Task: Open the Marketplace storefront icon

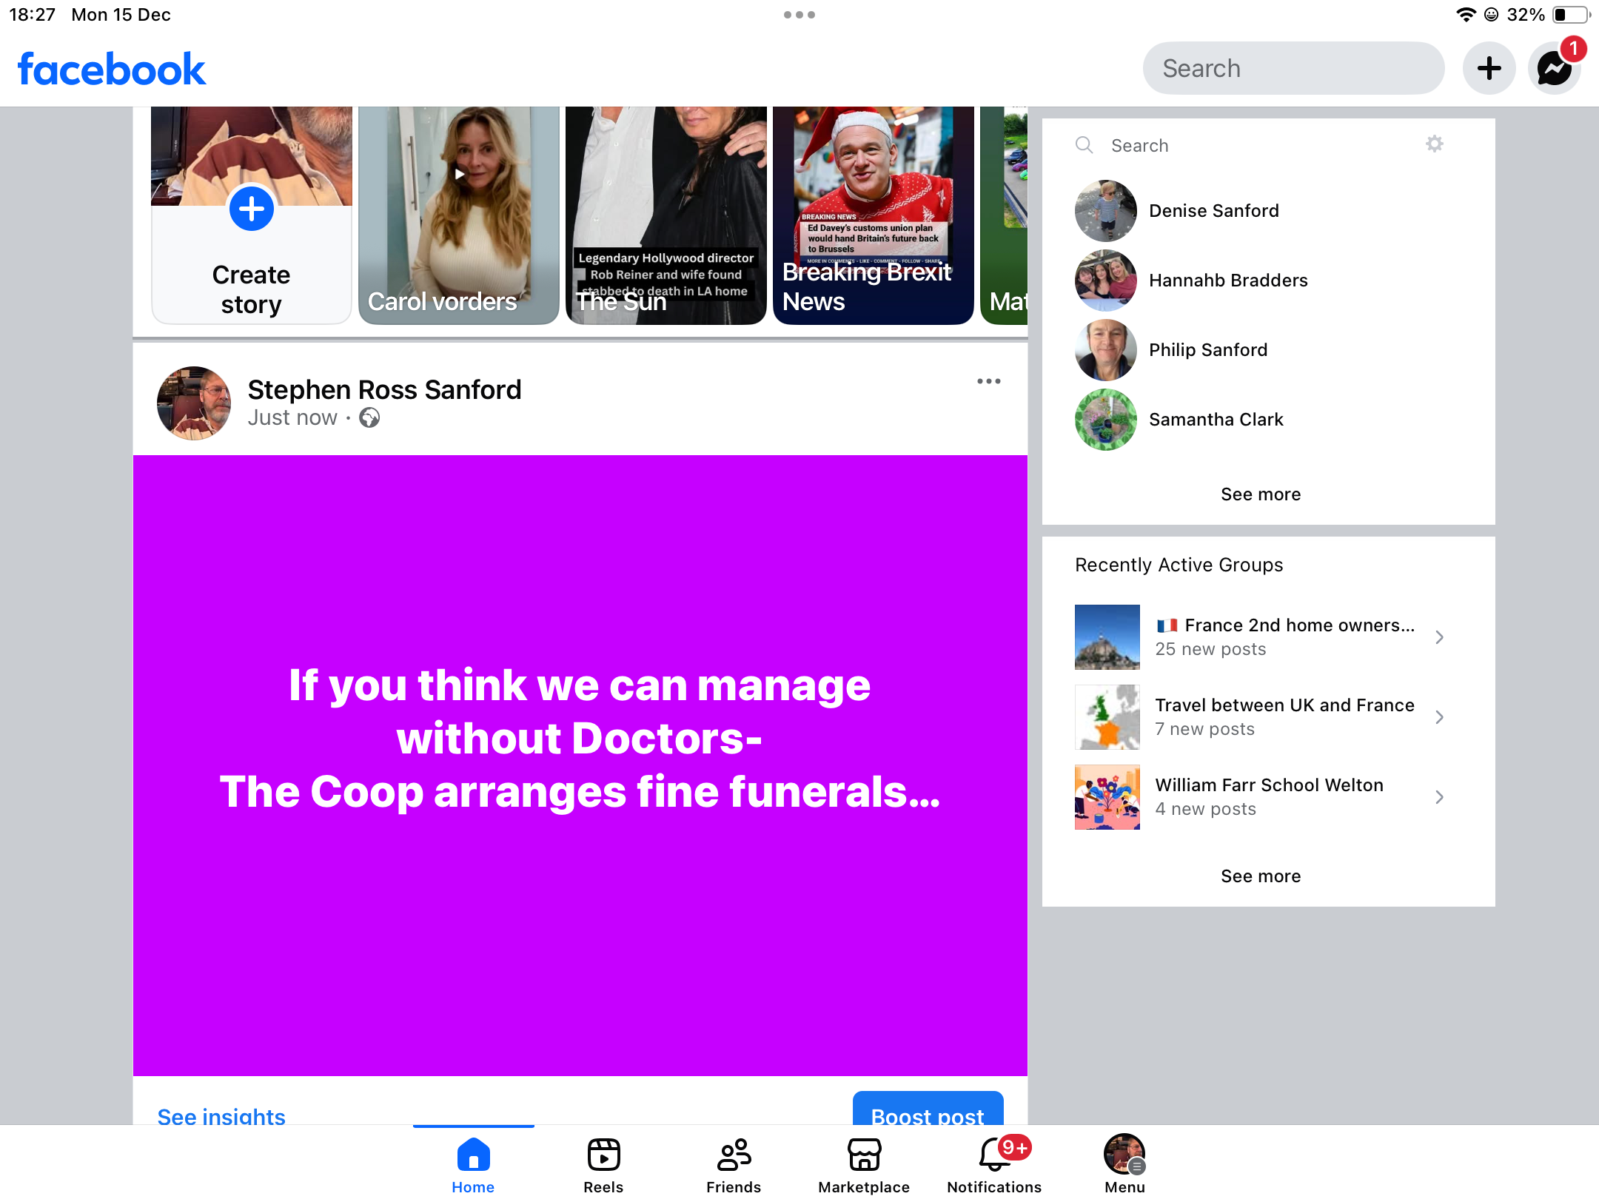Action: coord(864,1155)
